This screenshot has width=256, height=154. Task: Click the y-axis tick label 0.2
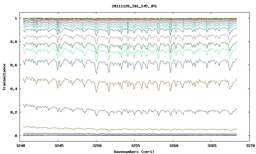[14, 112]
